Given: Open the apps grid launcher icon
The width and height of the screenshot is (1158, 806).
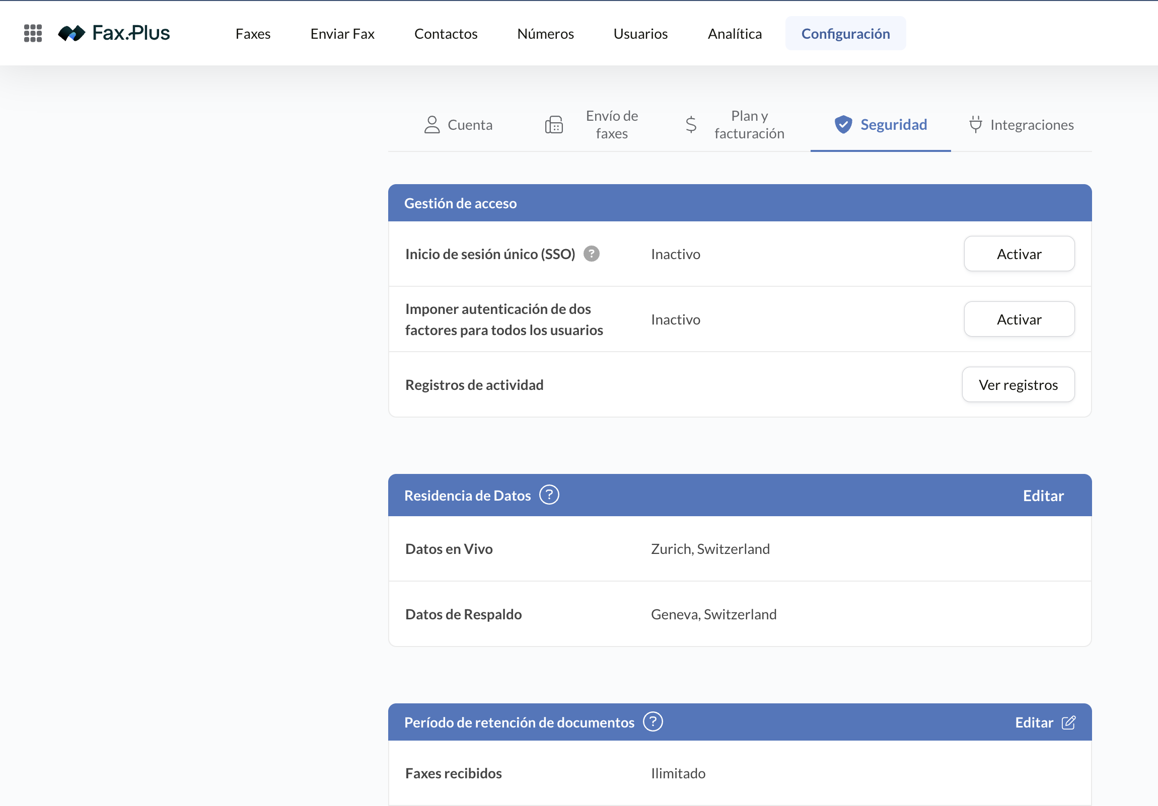Looking at the screenshot, I should [x=33, y=33].
